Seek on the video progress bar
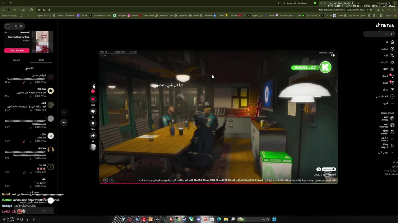Viewport: 398px width, 223px height. pyautogui.click(x=218, y=184)
